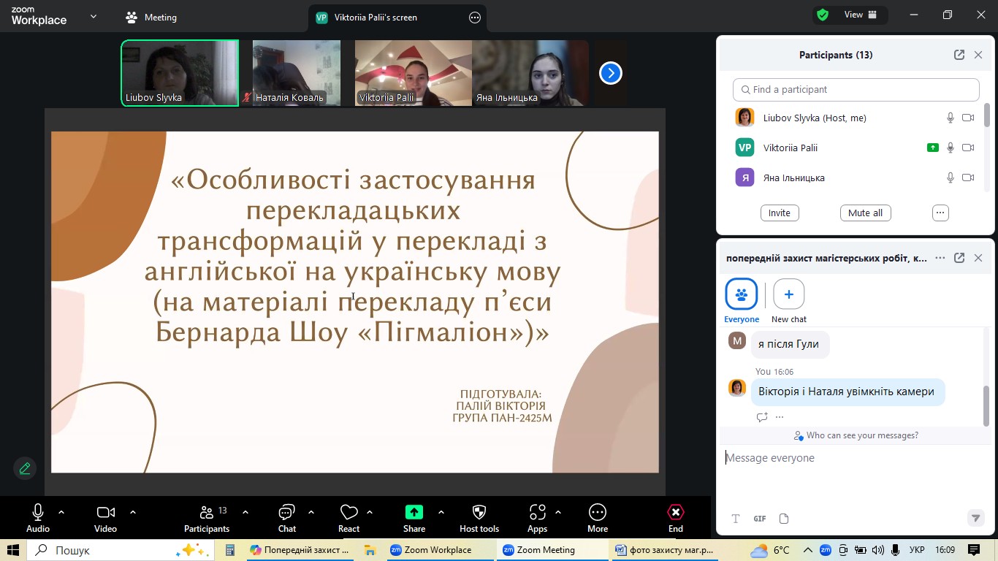Expand the Video options chevron
998x561 pixels.
tap(133, 512)
